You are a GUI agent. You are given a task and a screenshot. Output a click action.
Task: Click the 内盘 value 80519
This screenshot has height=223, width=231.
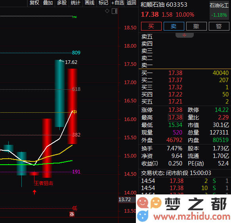[221, 140]
